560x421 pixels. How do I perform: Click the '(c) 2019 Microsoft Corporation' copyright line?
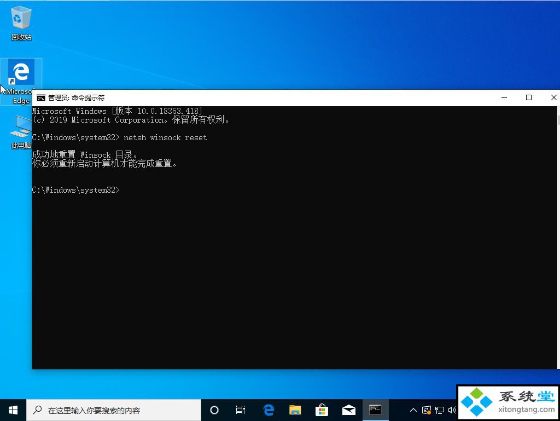pyautogui.click(x=131, y=120)
